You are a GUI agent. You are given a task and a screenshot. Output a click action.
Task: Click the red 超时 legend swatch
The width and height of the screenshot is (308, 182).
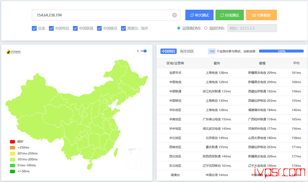click(x=12, y=141)
